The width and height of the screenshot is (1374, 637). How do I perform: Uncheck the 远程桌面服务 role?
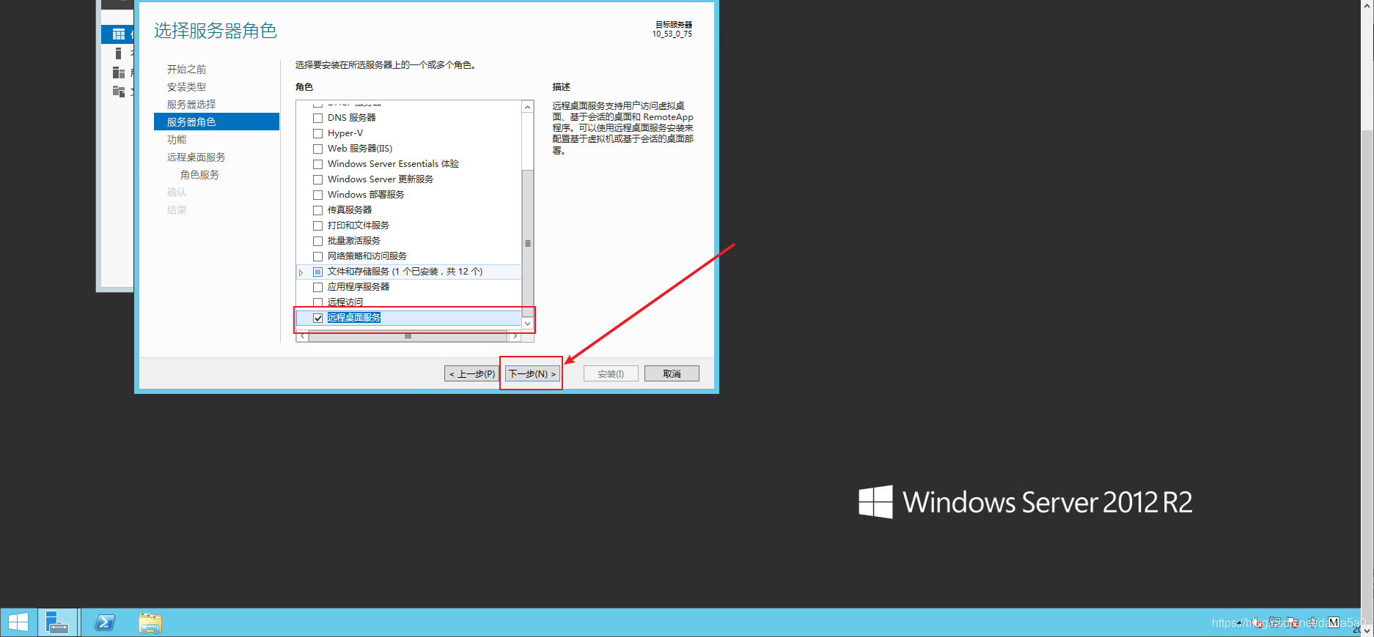click(317, 318)
